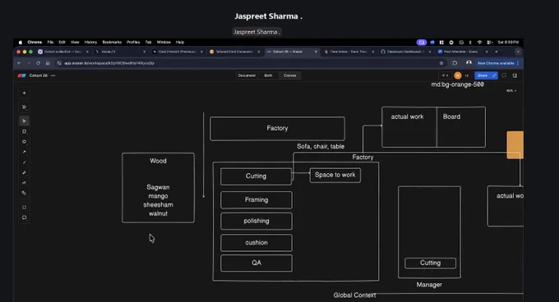Select the cushion box

point(256,243)
